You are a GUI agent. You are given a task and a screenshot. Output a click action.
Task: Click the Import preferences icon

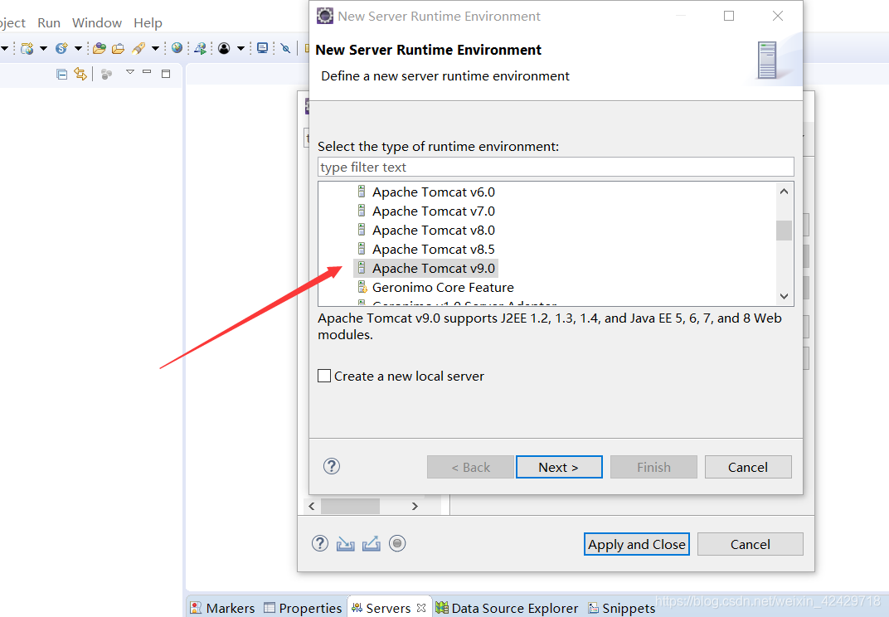pos(345,544)
